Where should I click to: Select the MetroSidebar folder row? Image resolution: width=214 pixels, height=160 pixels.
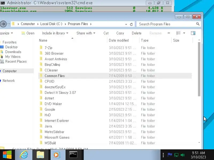pyautogui.click(x=115, y=132)
